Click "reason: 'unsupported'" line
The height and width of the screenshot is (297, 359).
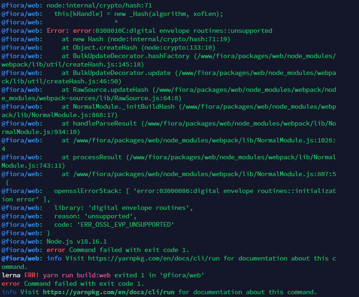coord(95,216)
